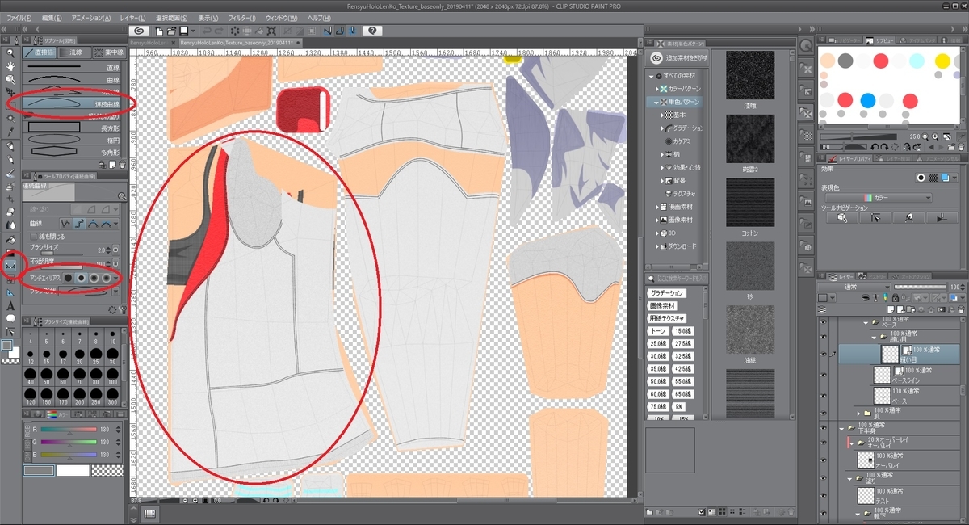Select the 直線 straight line subtool
This screenshot has width=969, height=525.
(73, 69)
